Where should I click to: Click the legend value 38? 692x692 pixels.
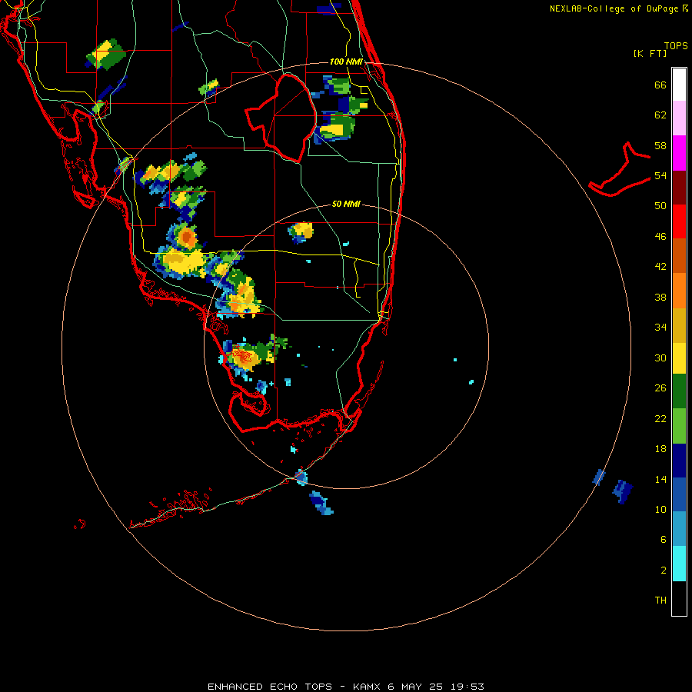pos(660,297)
